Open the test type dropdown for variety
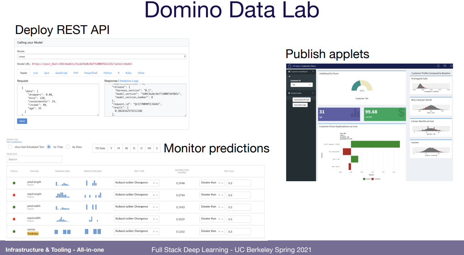The image size is (464, 255). 136,231
